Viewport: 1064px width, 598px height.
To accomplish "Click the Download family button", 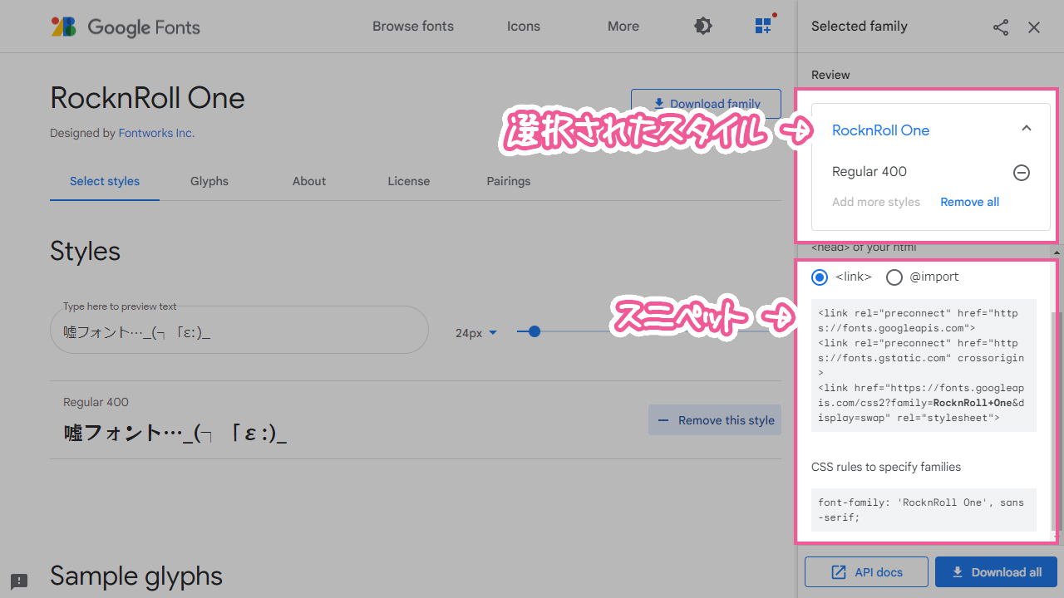I will [x=706, y=104].
